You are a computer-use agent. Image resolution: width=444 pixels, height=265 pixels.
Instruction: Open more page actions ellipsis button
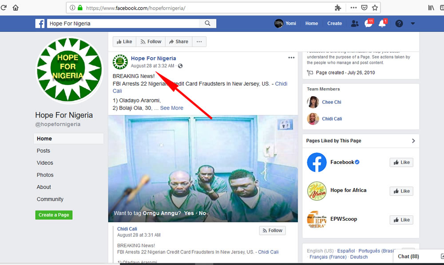(199, 42)
